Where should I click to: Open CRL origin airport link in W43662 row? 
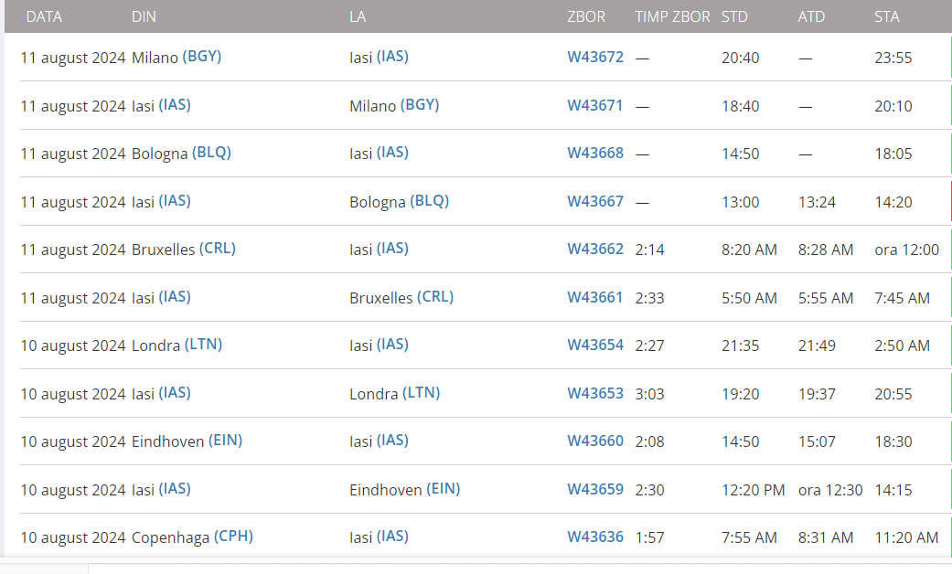point(217,249)
